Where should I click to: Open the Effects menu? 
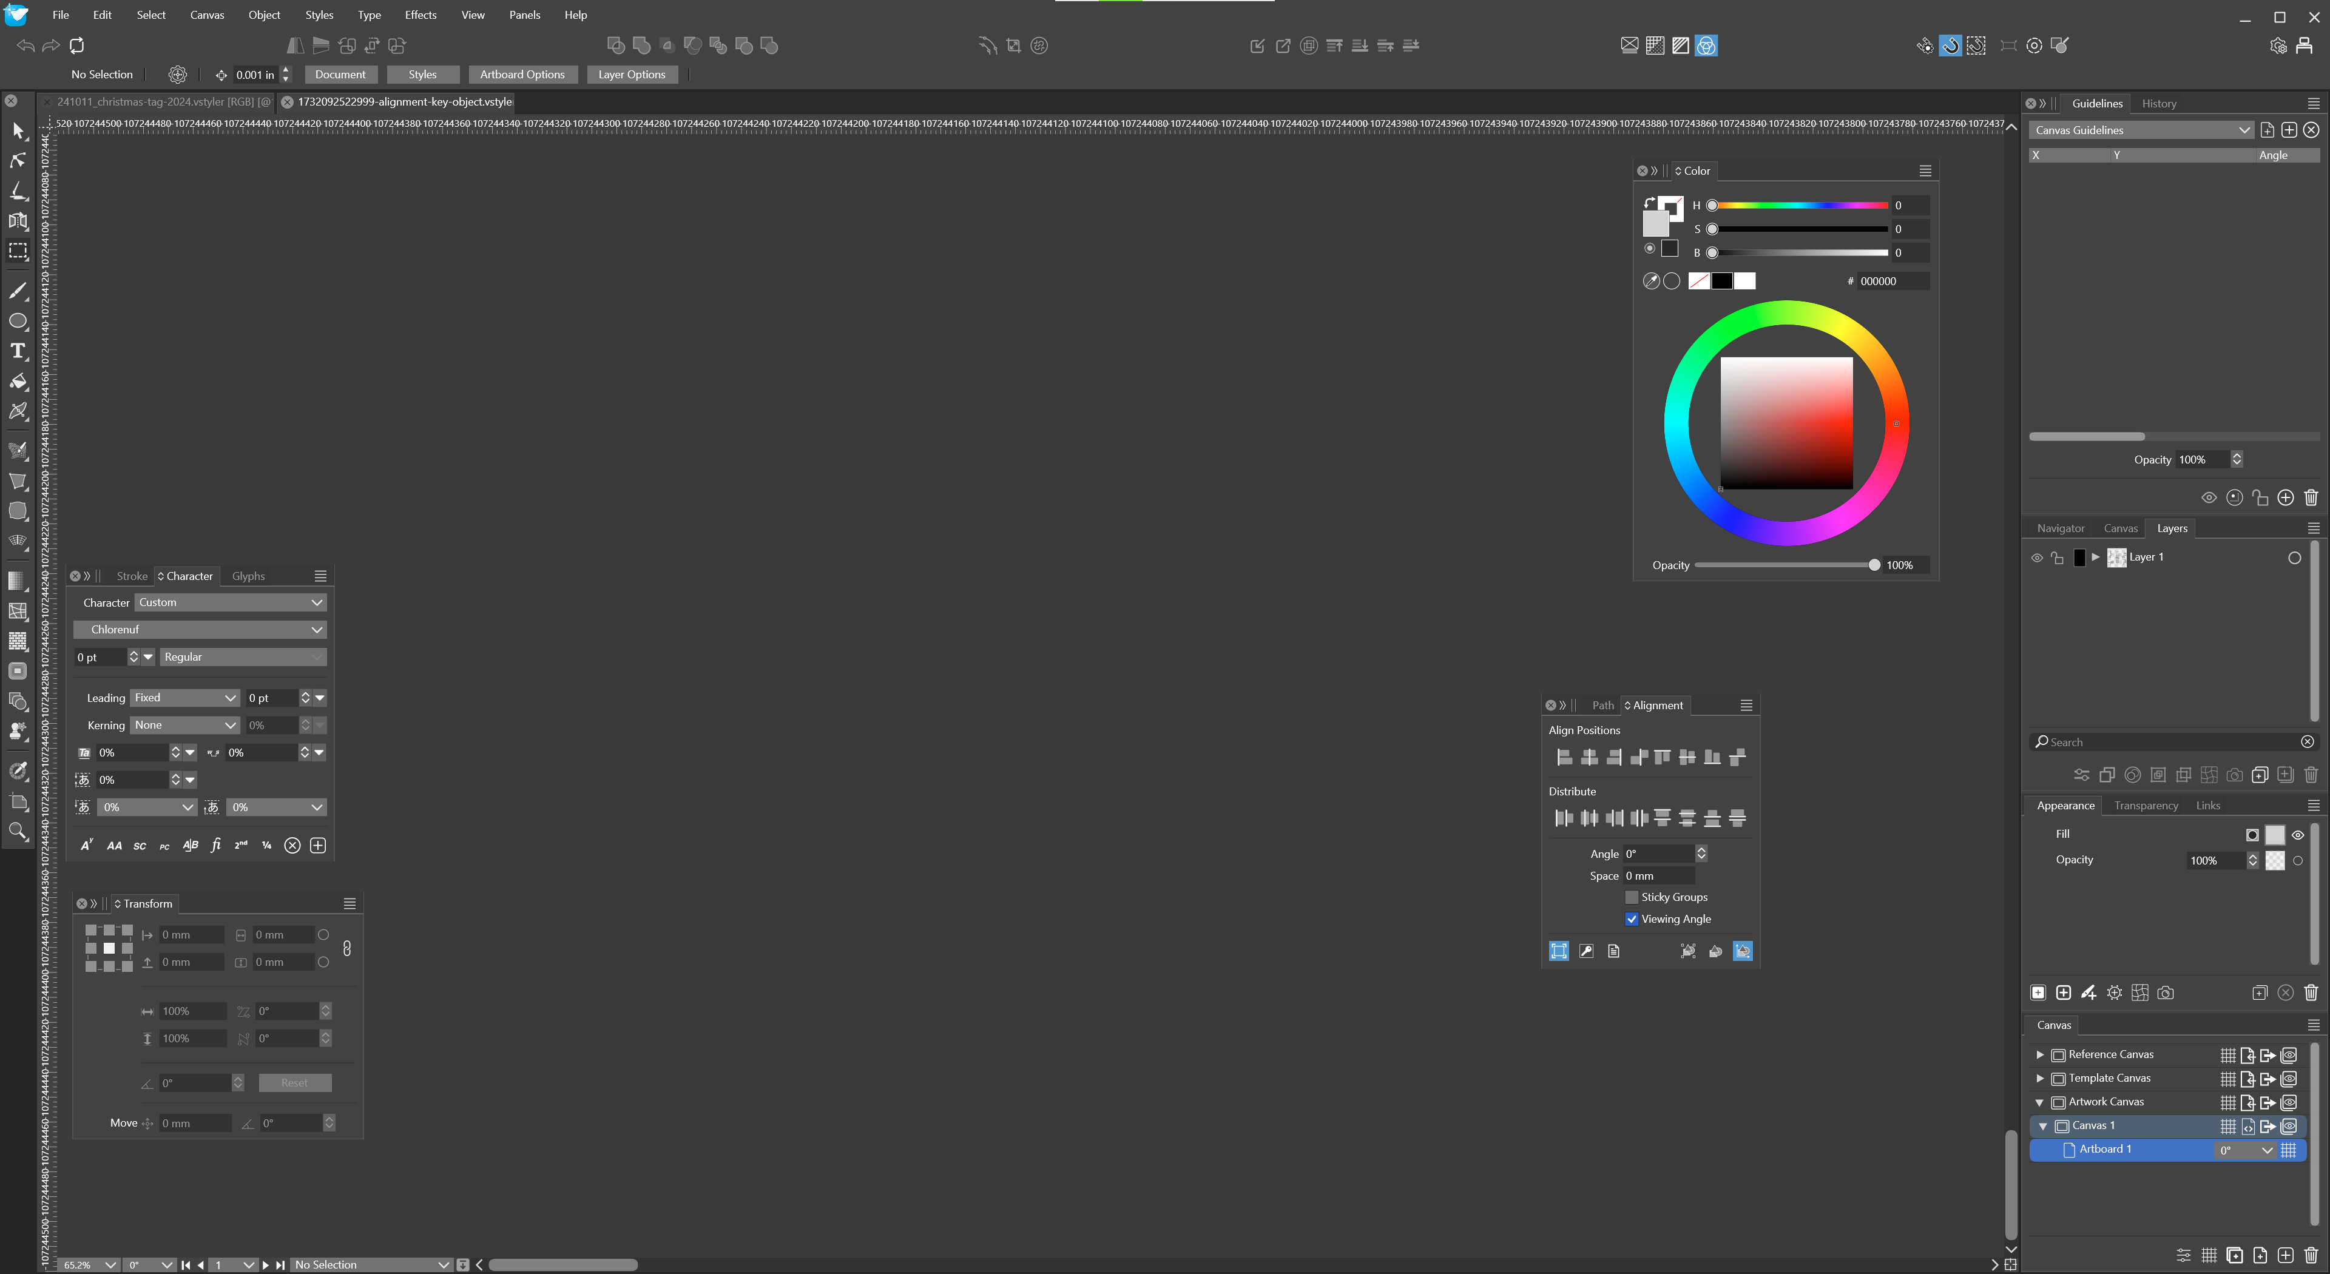tap(420, 15)
